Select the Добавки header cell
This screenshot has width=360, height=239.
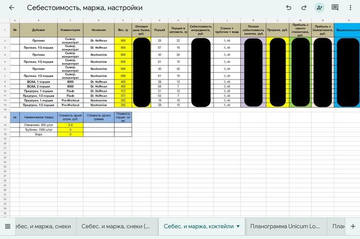coord(38,30)
